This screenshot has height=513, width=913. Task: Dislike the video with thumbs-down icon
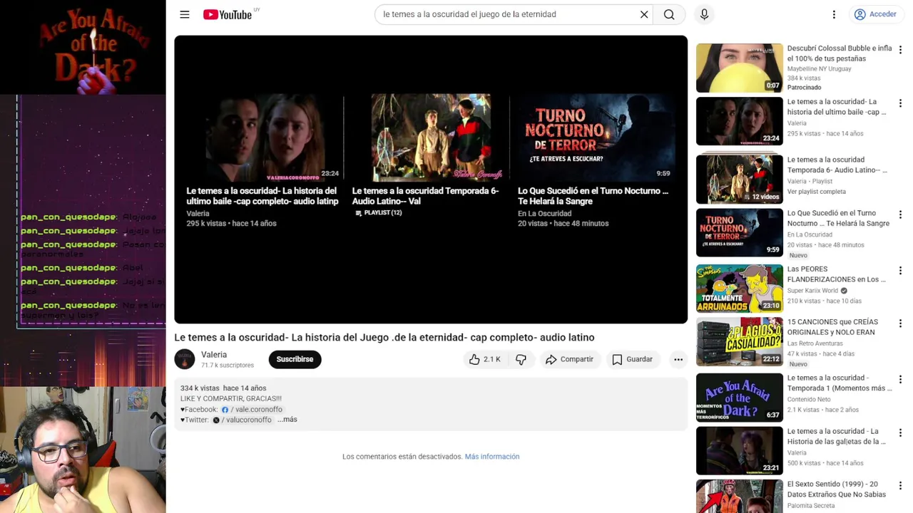point(521,359)
